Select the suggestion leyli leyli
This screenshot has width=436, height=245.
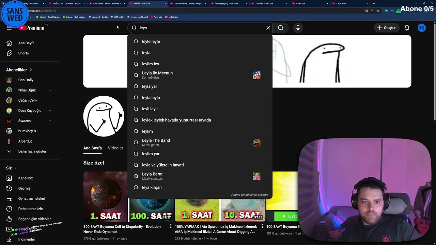pyautogui.click(x=200, y=109)
